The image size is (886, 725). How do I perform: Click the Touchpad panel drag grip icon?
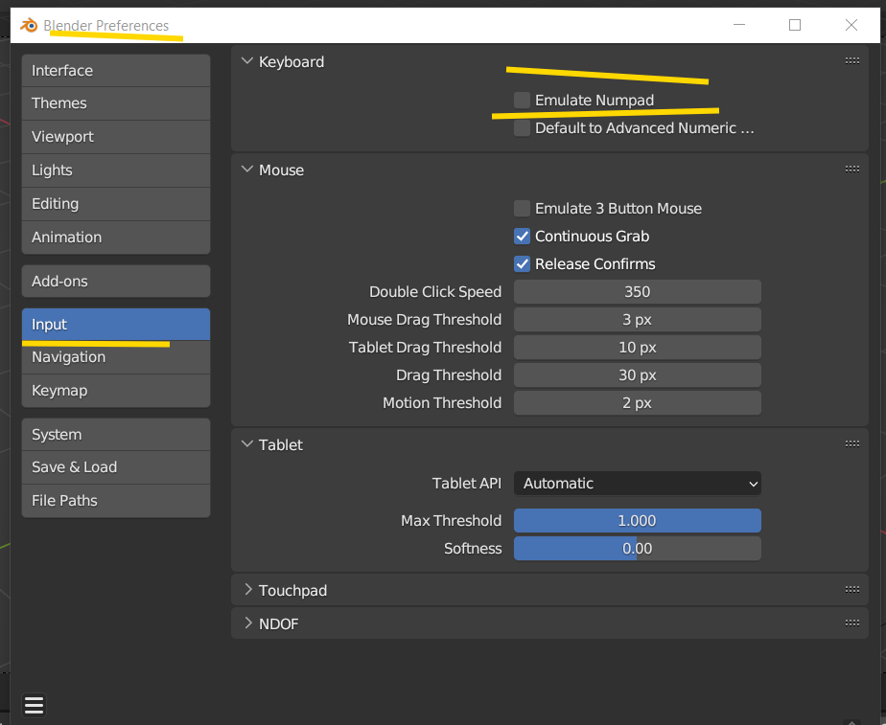(x=851, y=590)
